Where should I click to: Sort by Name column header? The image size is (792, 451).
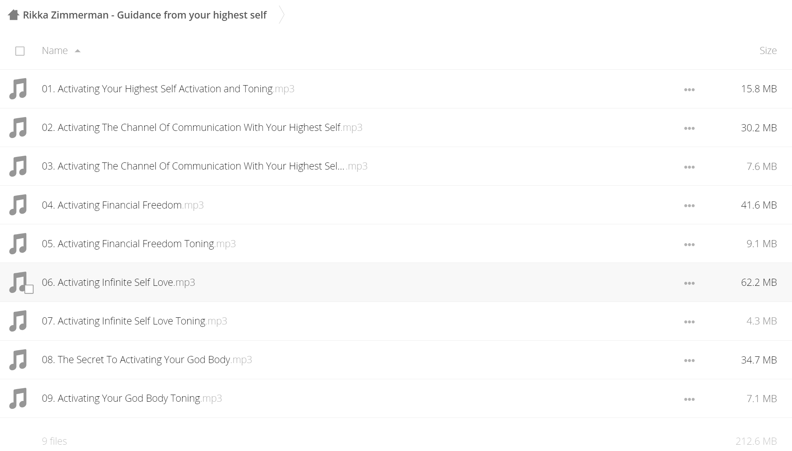[x=55, y=50]
